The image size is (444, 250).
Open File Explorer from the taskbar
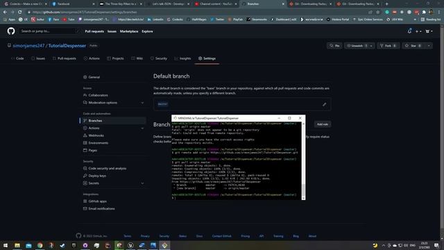pyautogui.click(x=17, y=245)
